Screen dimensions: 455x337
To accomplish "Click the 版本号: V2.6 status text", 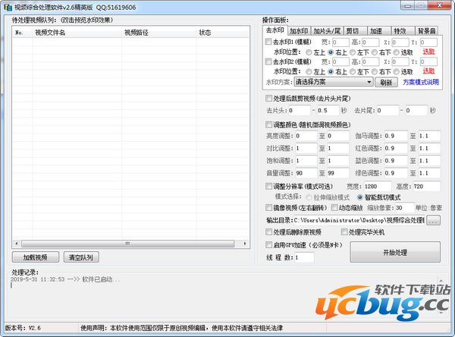I will 23,328.
